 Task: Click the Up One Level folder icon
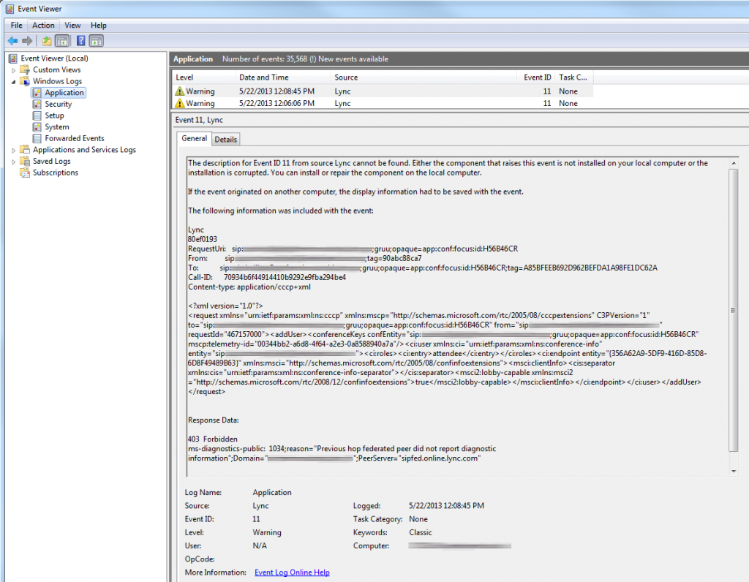click(x=47, y=41)
